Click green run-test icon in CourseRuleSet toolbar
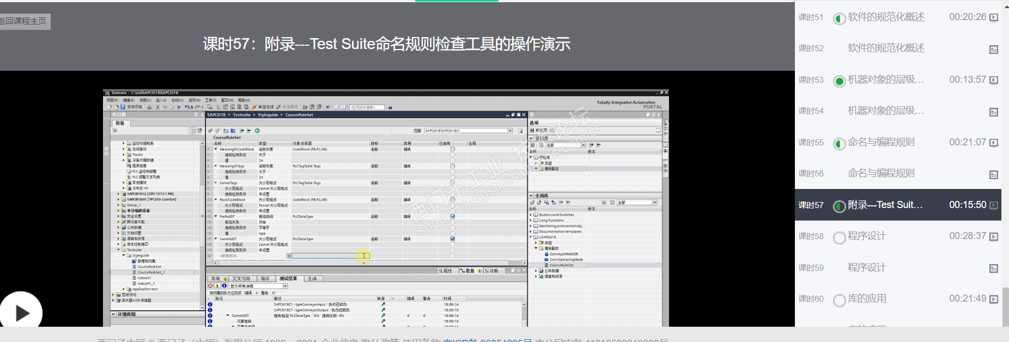1009x342 pixels. [x=257, y=131]
